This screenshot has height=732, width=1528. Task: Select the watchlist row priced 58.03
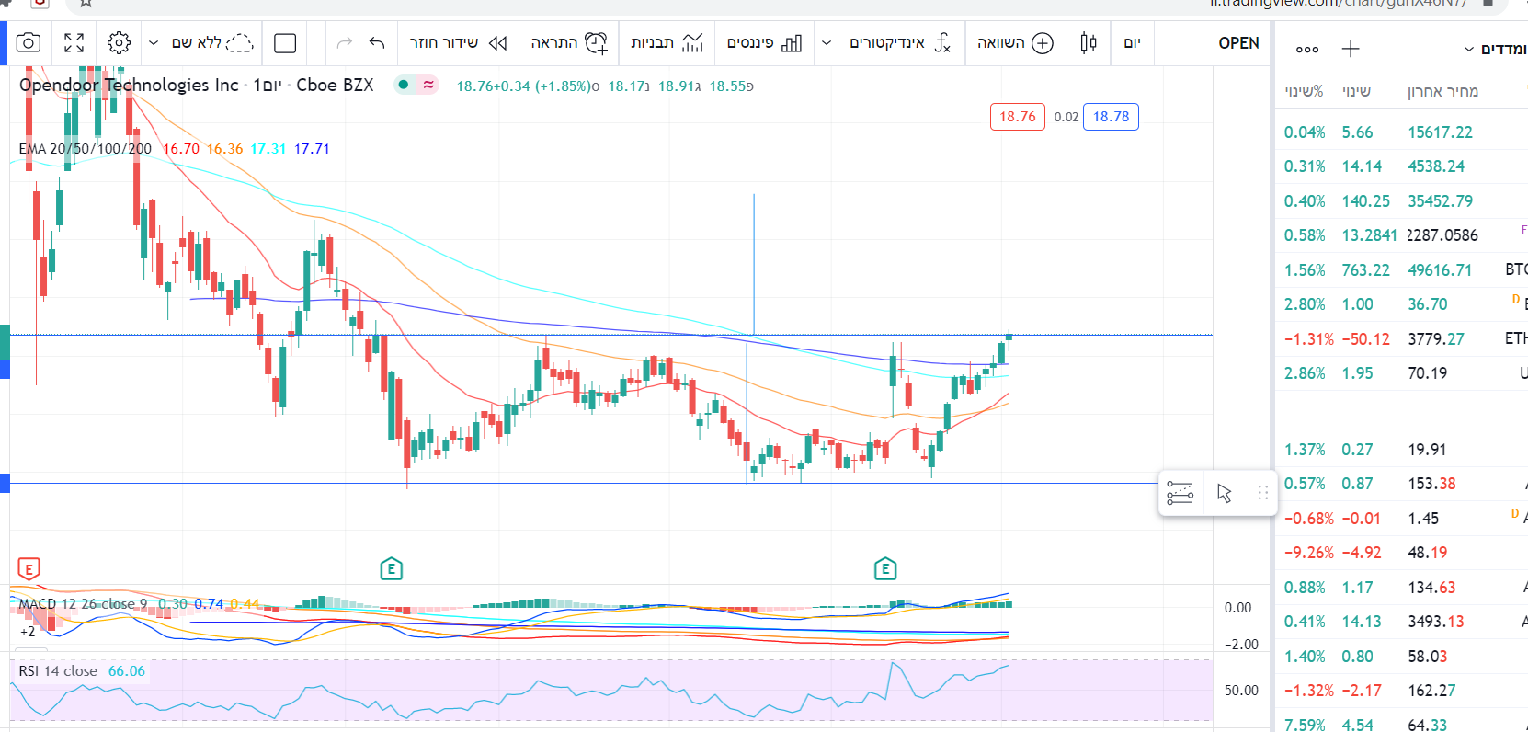1402,657
